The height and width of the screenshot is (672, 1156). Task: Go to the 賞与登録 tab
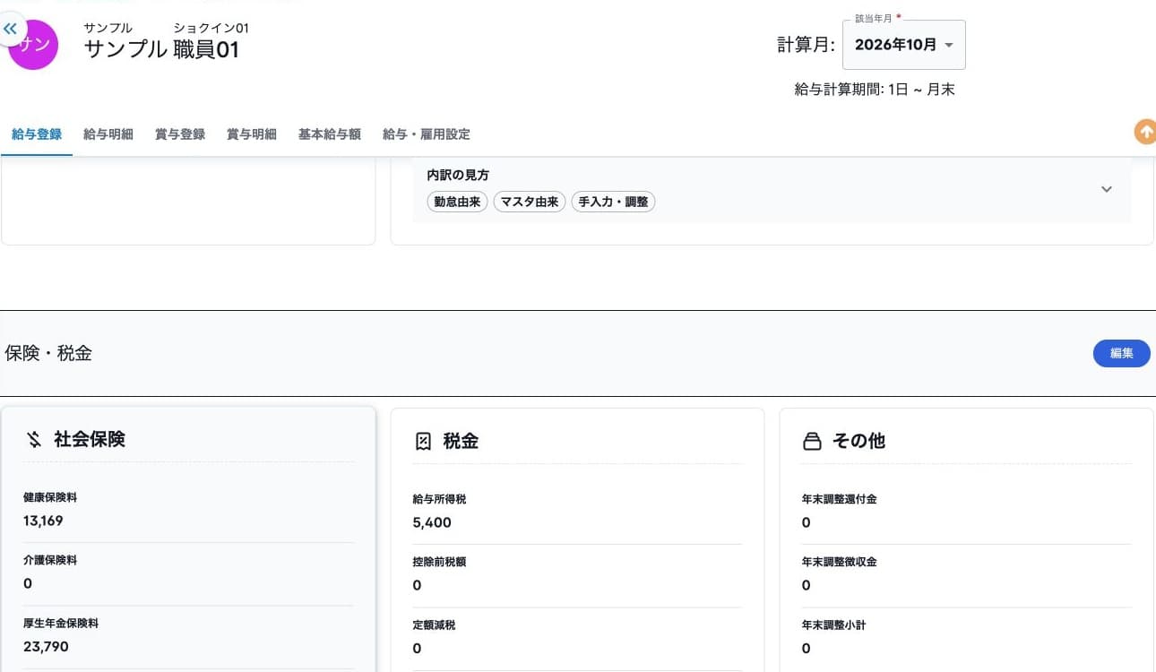pyautogui.click(x=180, y=134)
